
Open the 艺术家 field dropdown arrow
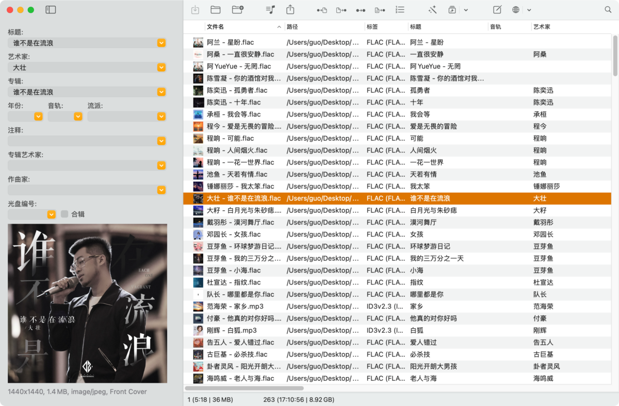pos(161,67)
